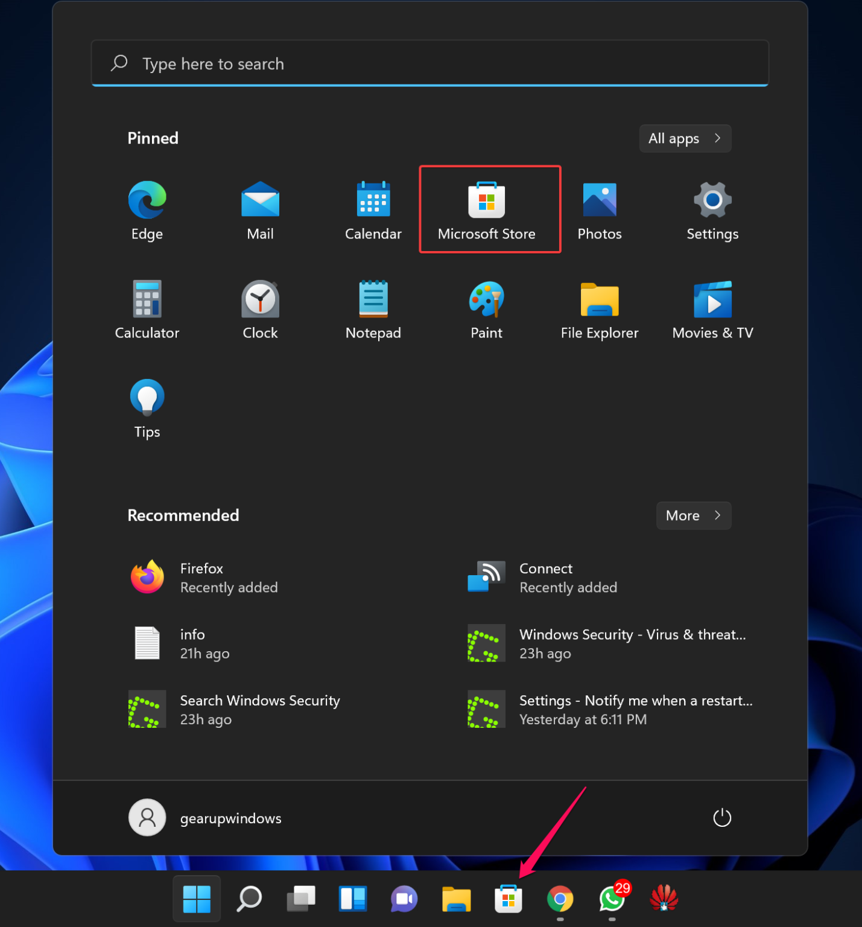Open Search from the taskbar
The image size is (862, 927).
[x=249, y=899]
